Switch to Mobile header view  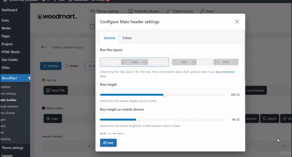click(x=72, y=66)
